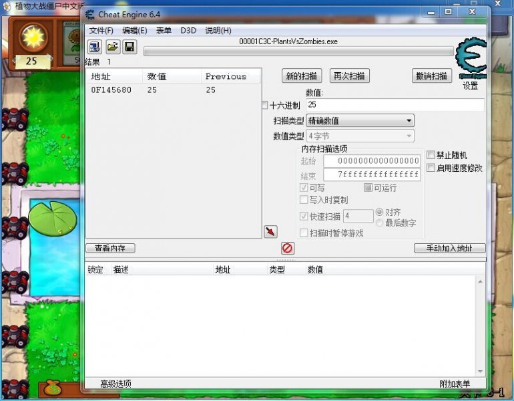Viewport: 514px width, 401px height.
Task: Click the open file folder icon
Action: click(112, 47)
